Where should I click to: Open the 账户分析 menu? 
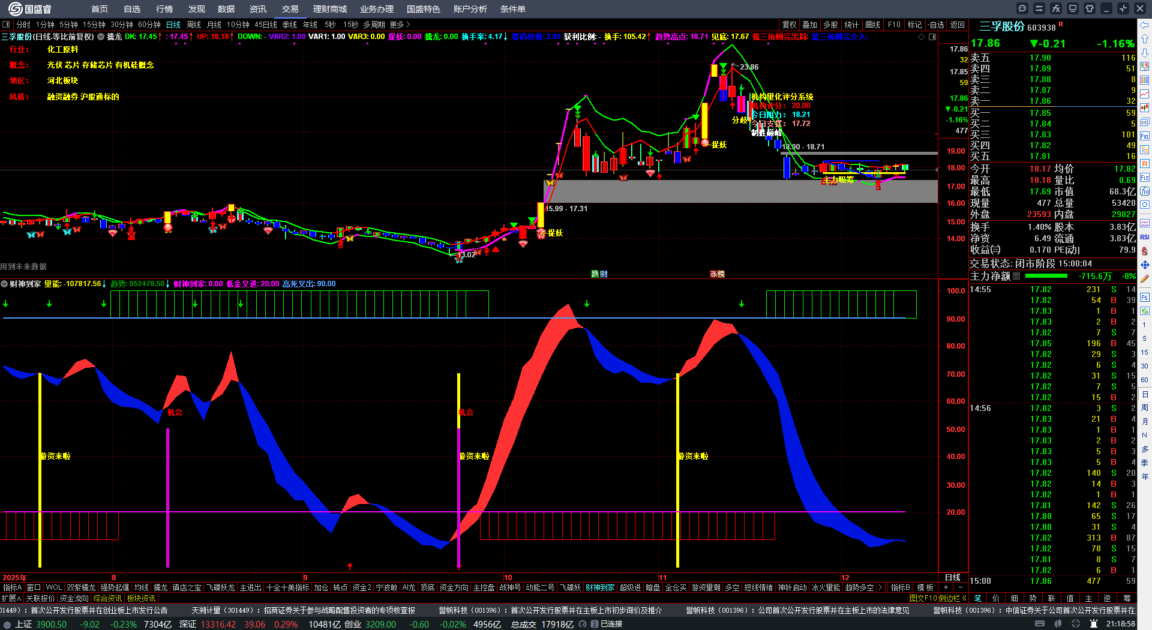coord(470,9)
